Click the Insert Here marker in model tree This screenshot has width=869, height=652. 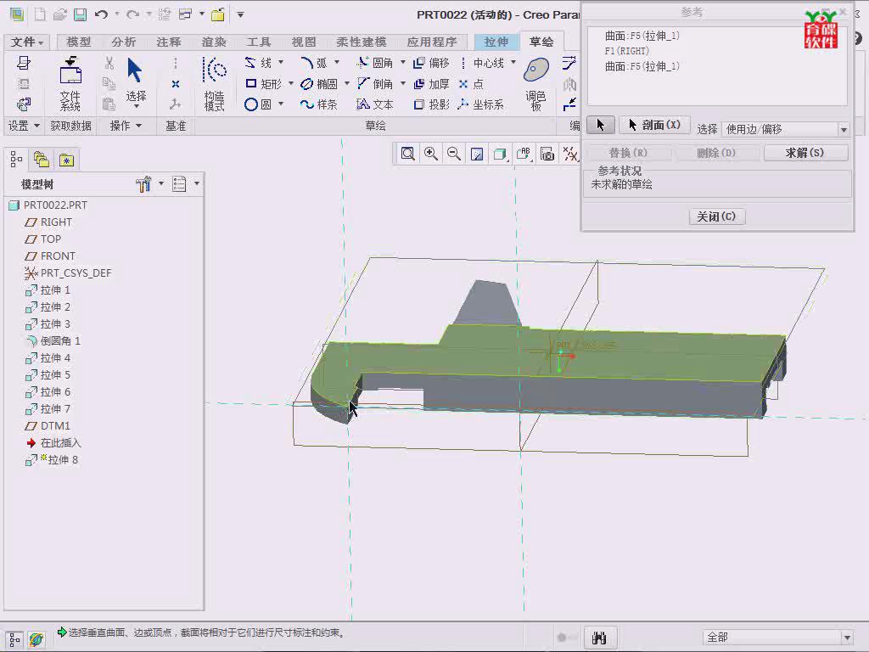53,443
